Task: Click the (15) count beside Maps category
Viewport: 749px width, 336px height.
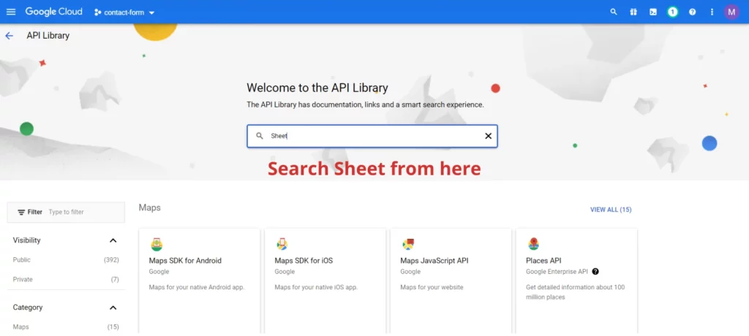Action: point(113,327)
